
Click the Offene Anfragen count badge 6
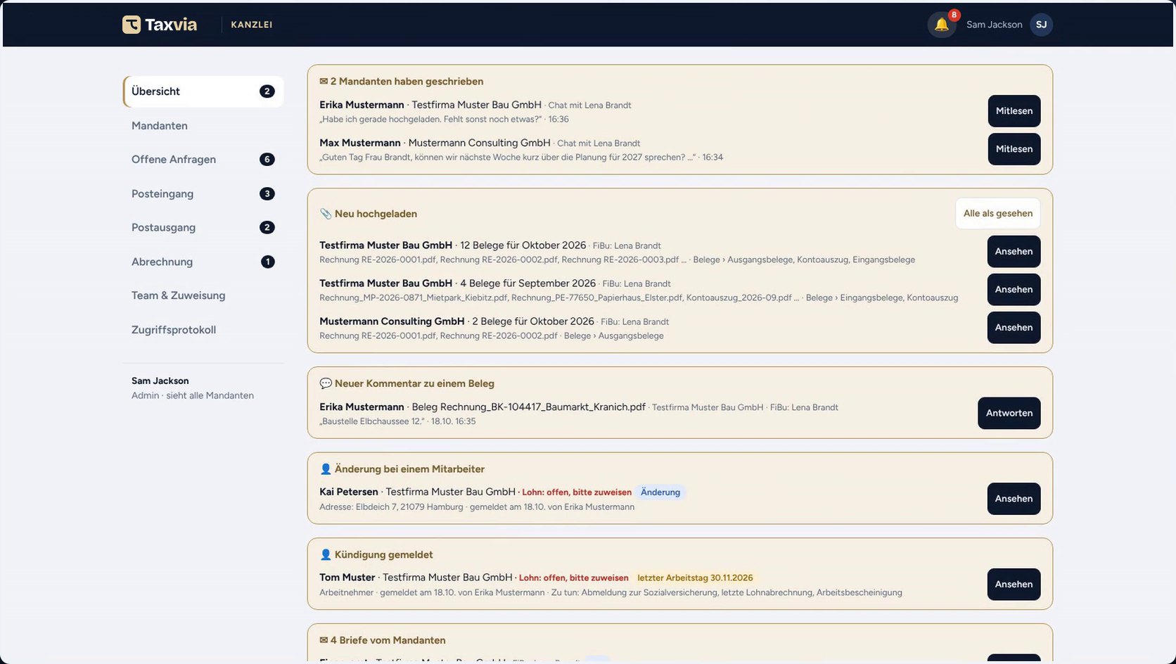pyautogui.click(x=267, y=160)
